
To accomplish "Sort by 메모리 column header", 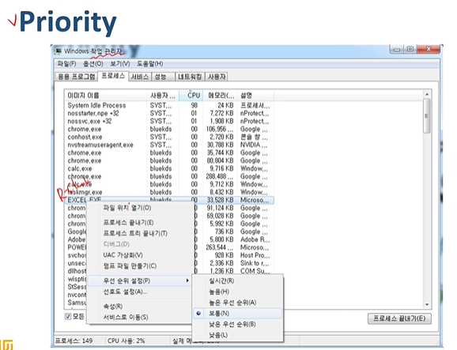I will (x=221, y=96).
